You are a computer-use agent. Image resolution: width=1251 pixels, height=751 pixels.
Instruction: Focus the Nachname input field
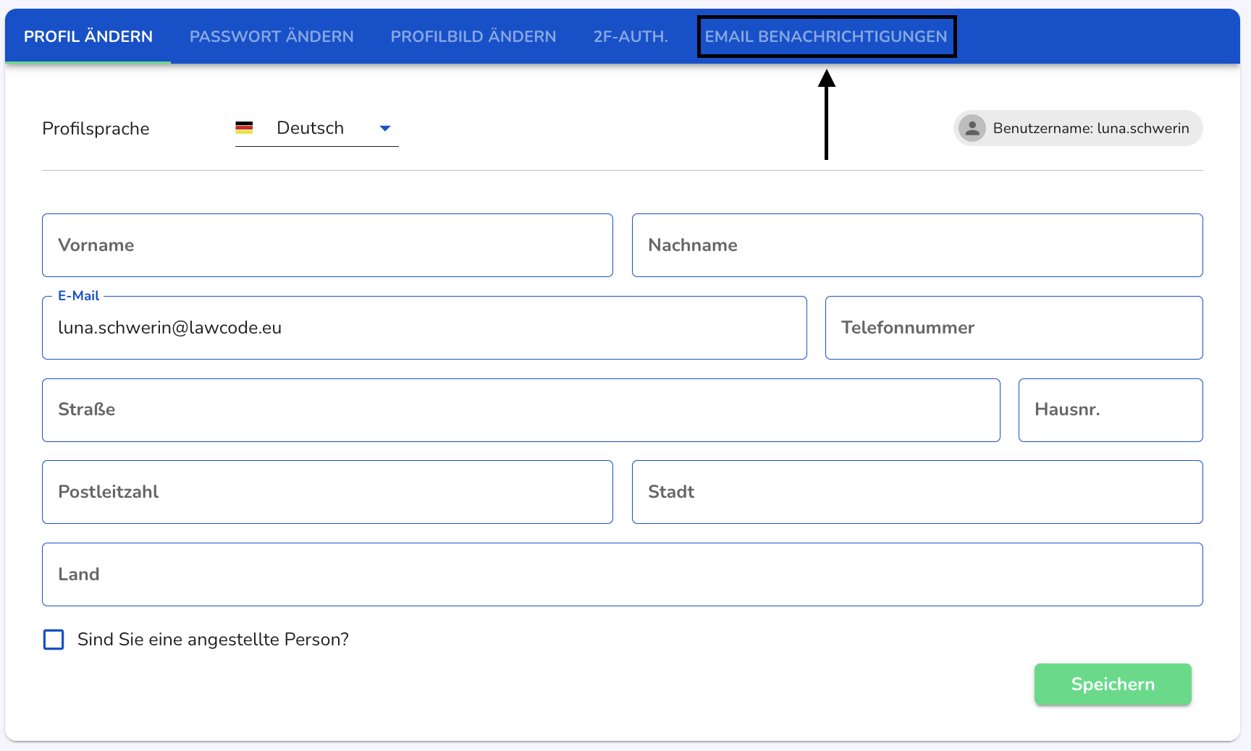[917, 245]
